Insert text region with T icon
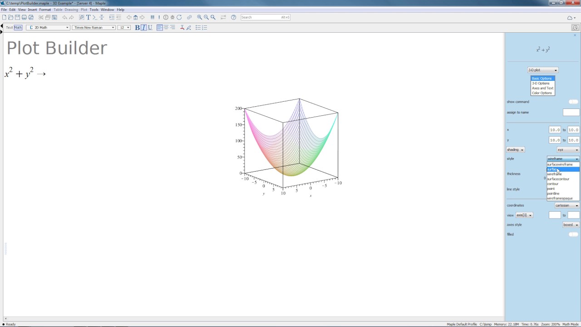Image resolution: width=581 pixels, height=327 pixels. click(88, 17)
